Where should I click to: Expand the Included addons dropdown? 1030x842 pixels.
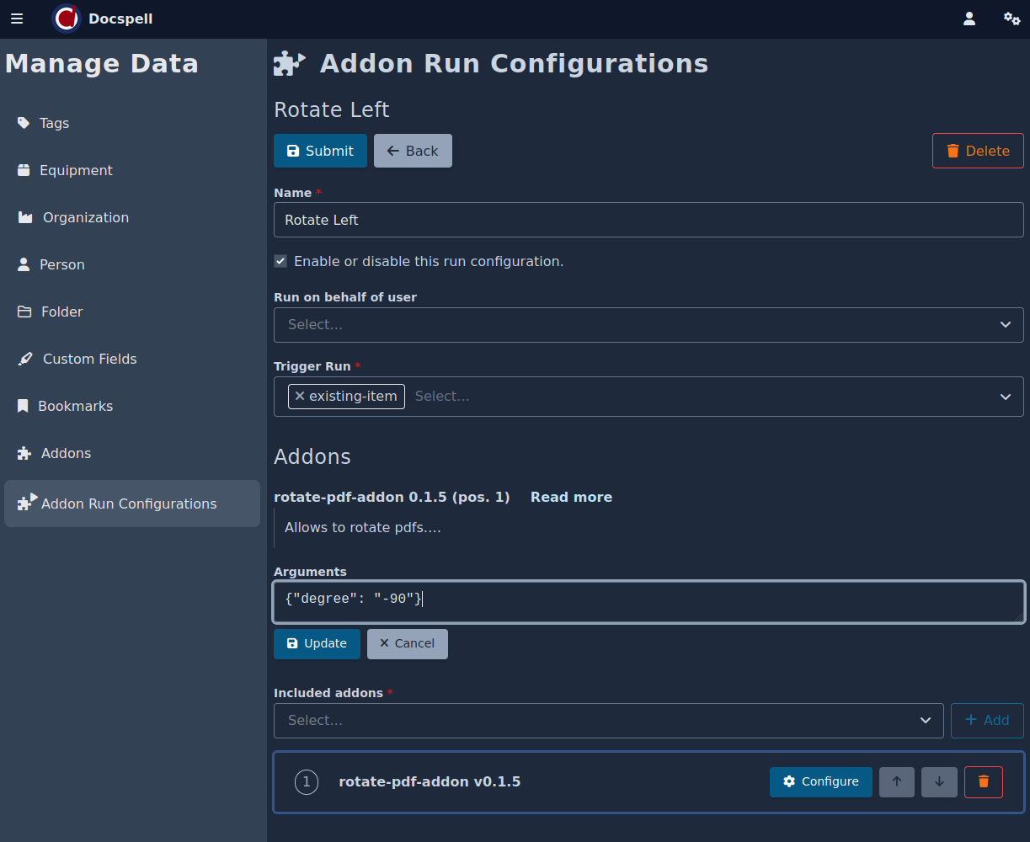point(926,721)
